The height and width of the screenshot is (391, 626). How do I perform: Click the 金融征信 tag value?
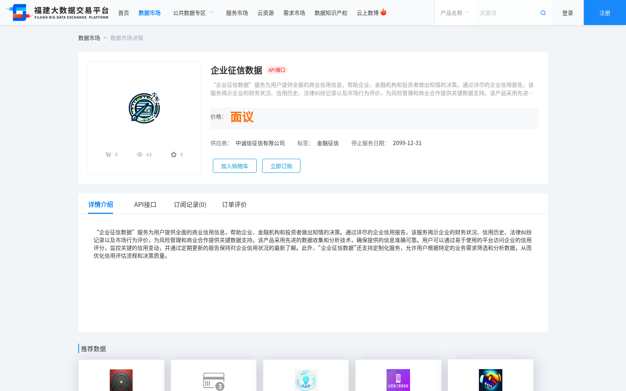328,143
